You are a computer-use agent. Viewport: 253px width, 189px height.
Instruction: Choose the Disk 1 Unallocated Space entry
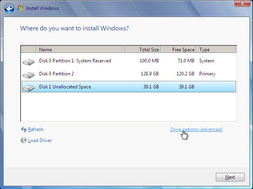[65, 87]
